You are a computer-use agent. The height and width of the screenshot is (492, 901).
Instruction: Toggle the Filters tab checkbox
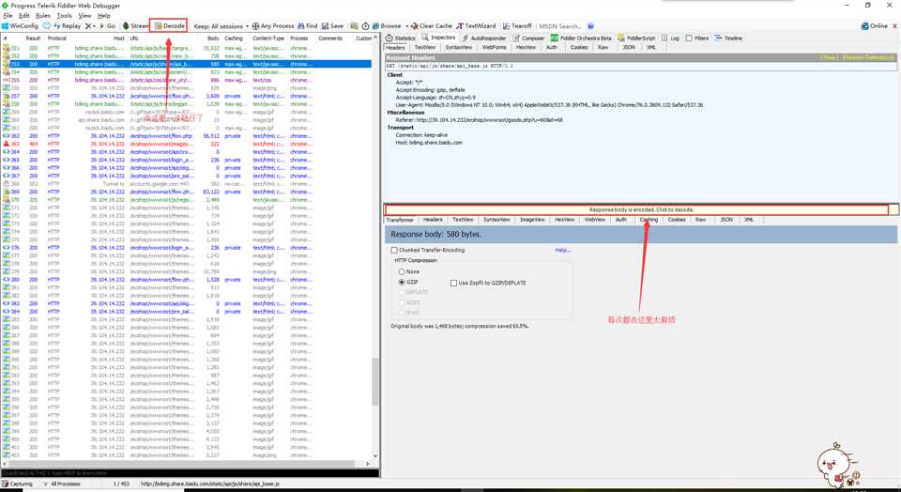pyautogui.click(x=688, y=38)
